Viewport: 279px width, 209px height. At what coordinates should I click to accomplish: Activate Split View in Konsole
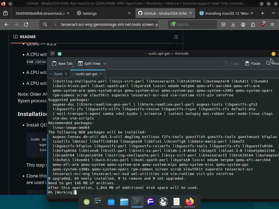[x=89, y=63]
